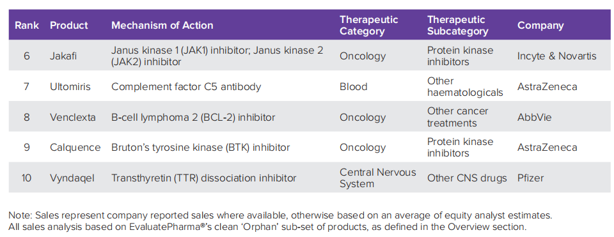This screenshot has width=614, height=237.
Task: Click the Complement factor C5 antibody text
Action: coord(186,86)
